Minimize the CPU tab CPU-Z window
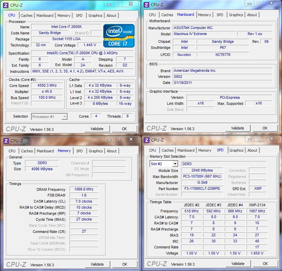This screenshot has width=282, height=271. tap(109, 4)
